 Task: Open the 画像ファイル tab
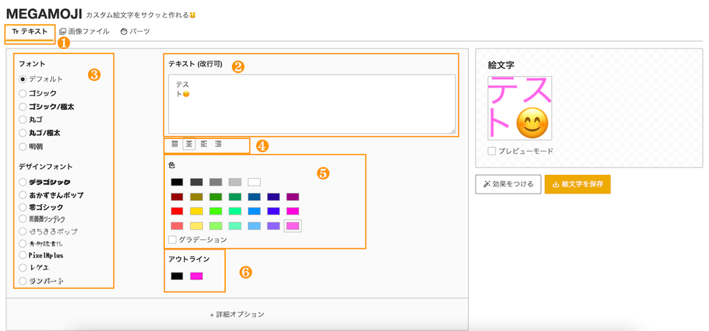(x=84, y=32)
